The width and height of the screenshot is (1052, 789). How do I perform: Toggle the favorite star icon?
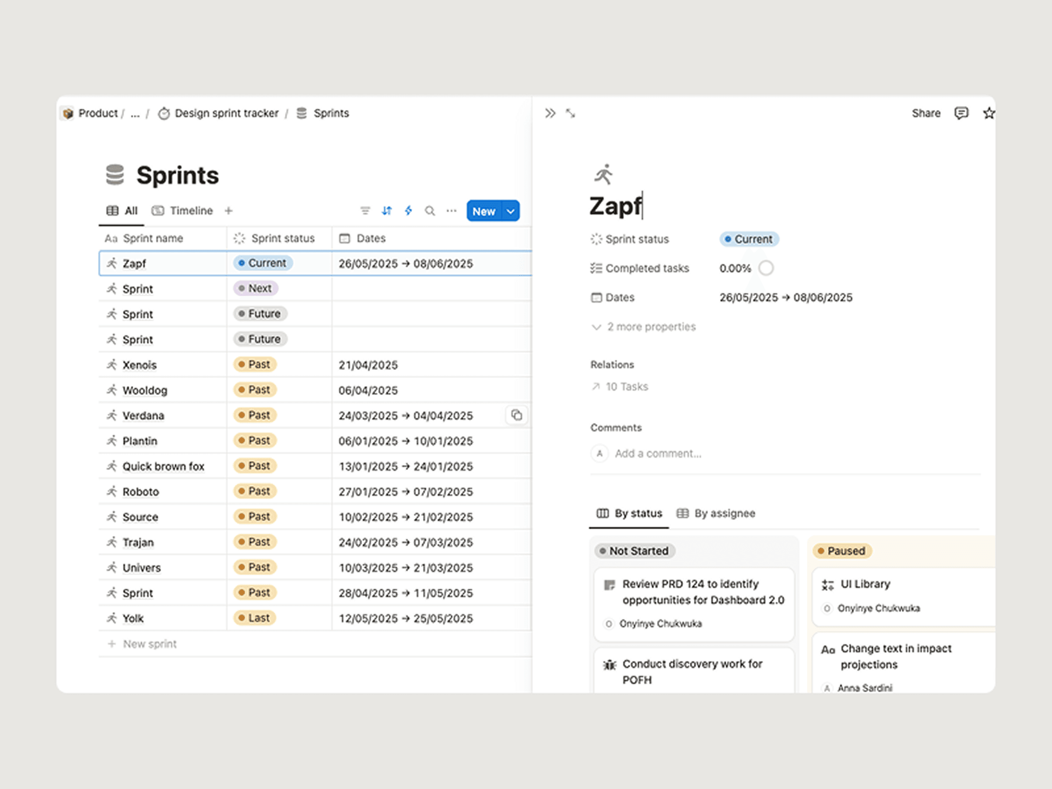coord(988,113)
